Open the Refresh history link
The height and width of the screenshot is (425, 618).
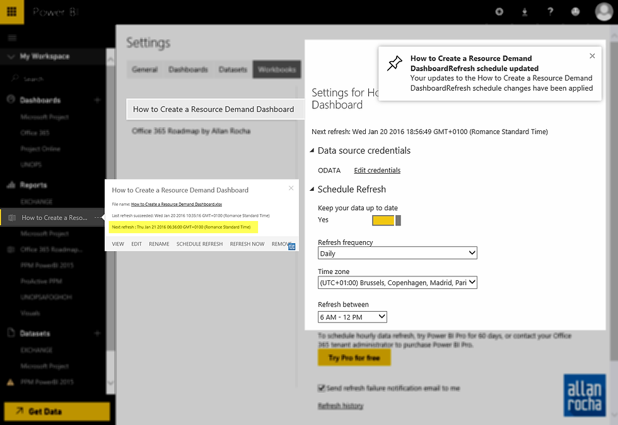(x=341, y=405)
